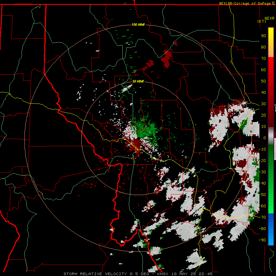
Task: Click the -20 value on velocity scale
Action: [262, 160]
